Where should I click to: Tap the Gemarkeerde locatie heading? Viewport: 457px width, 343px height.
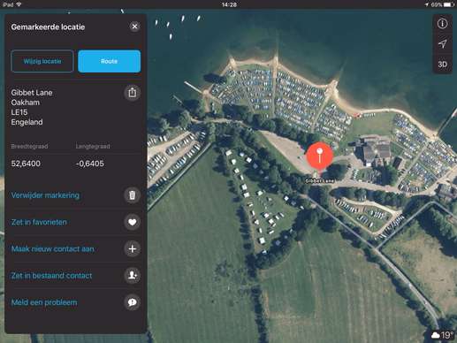48,27
